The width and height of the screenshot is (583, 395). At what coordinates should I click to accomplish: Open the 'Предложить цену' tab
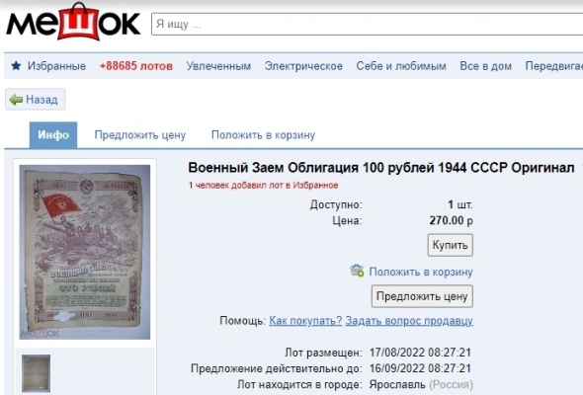click(x=139, y=135)
